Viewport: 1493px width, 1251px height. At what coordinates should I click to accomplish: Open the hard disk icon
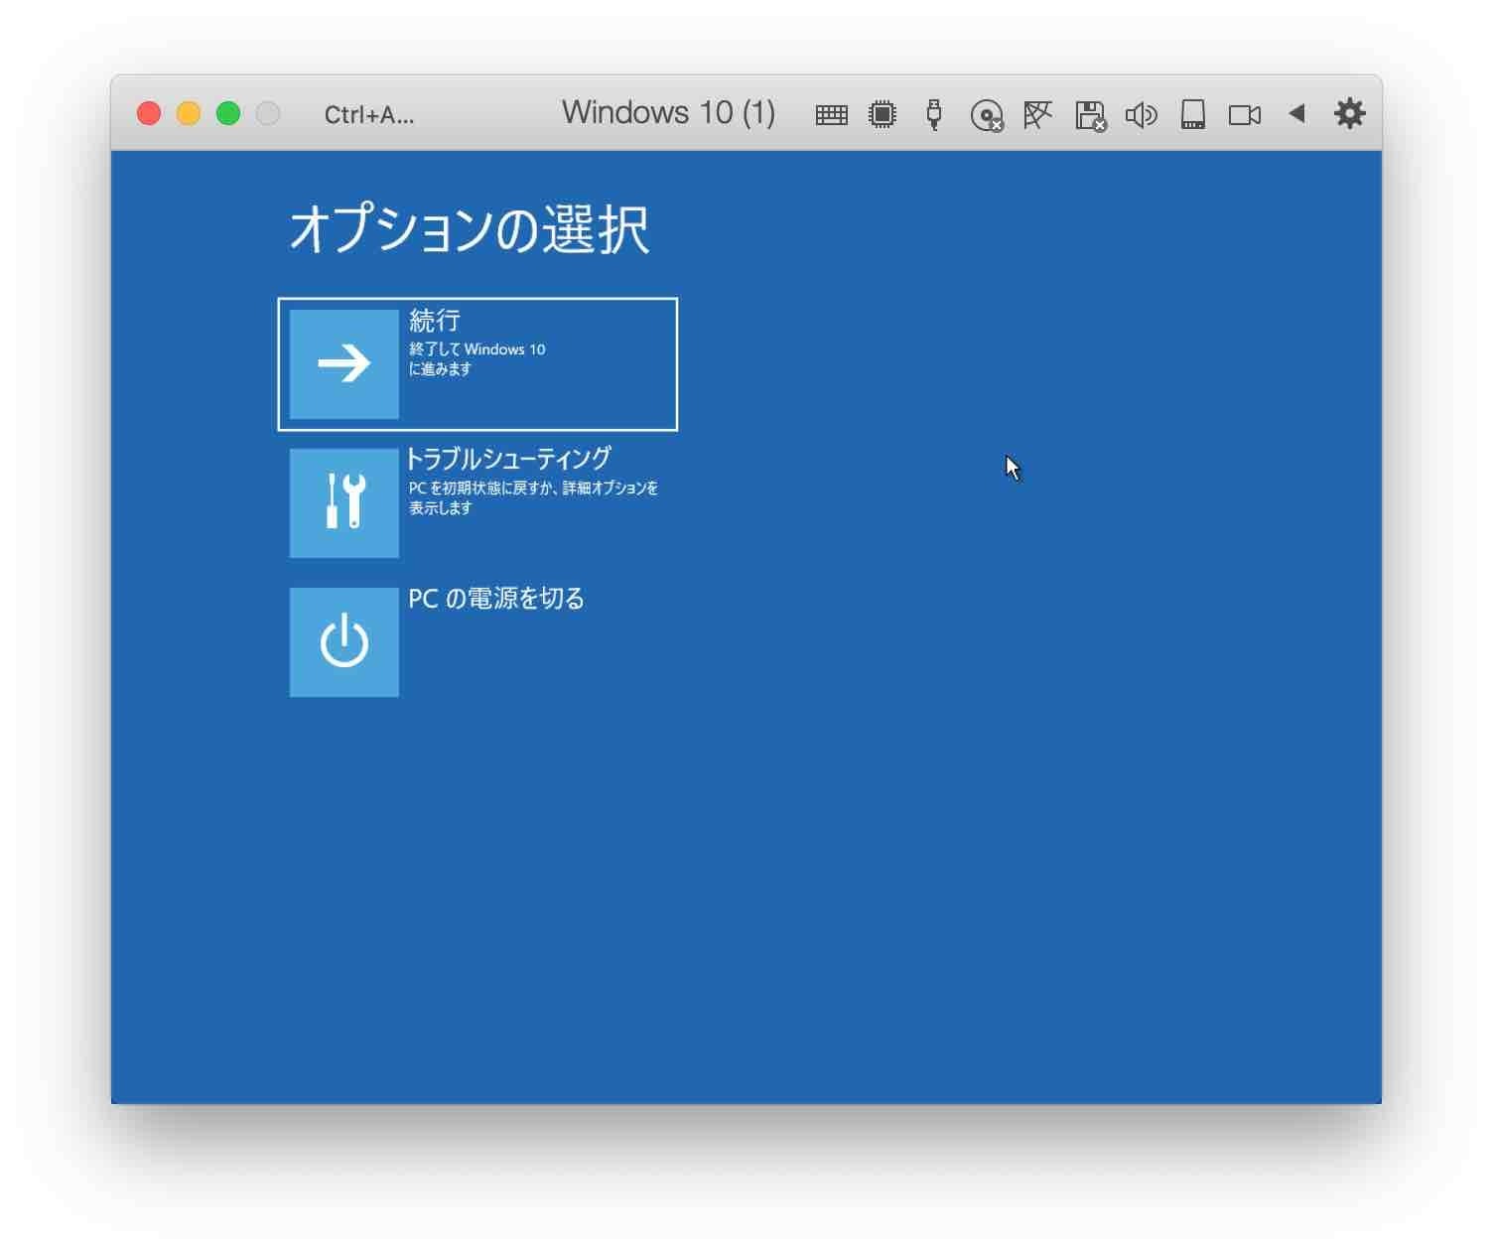coord(1192,114)
